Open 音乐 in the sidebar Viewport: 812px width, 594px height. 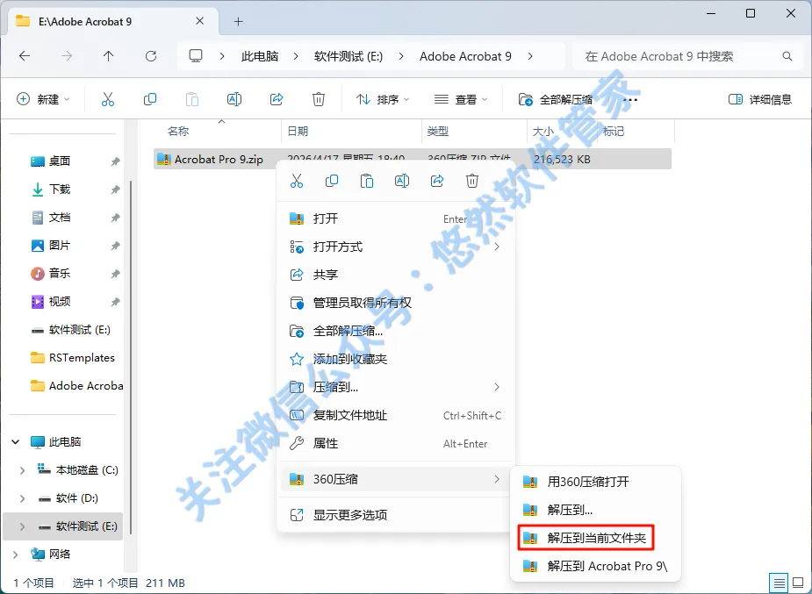59,273
